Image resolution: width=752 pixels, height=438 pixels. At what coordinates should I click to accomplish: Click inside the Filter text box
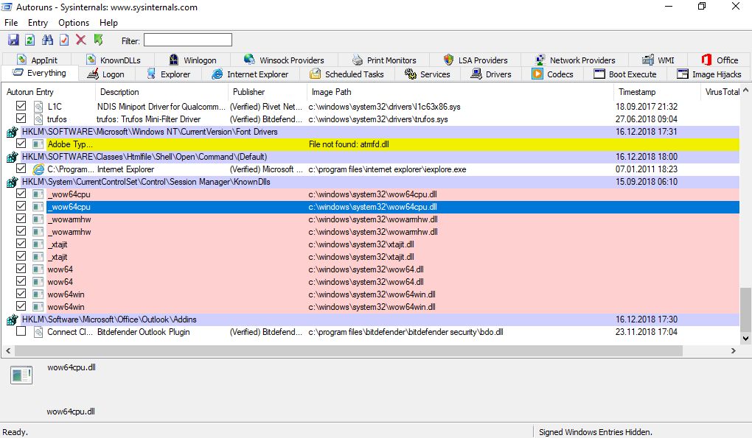coord(188,40)
